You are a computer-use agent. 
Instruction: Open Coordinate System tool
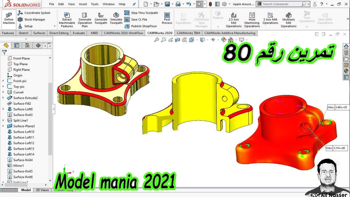34,13
